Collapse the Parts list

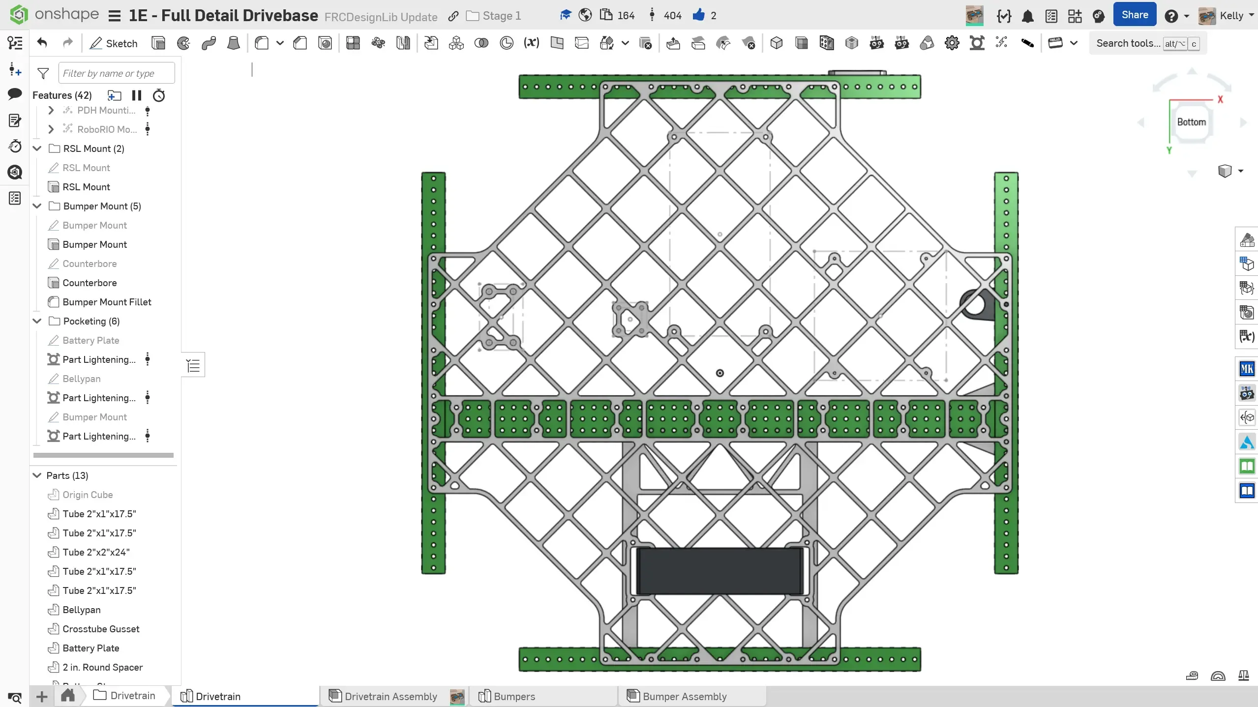coord(37,475)
